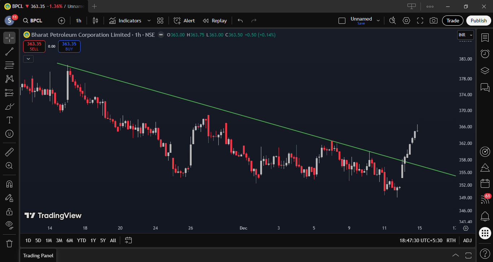Open chart settings hexagon icon
Image resolution: width=493 pixels, height=262 pixels.
tap(406, 21)
